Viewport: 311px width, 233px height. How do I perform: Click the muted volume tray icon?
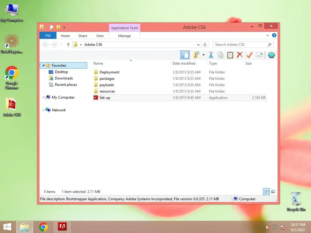268,227
